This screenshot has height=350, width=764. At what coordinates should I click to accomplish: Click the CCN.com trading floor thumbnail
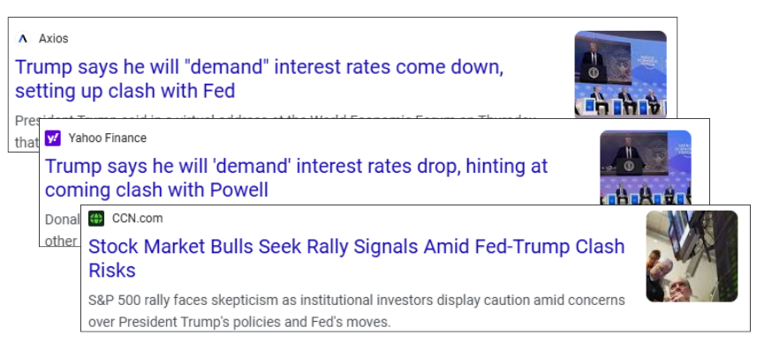692,257
